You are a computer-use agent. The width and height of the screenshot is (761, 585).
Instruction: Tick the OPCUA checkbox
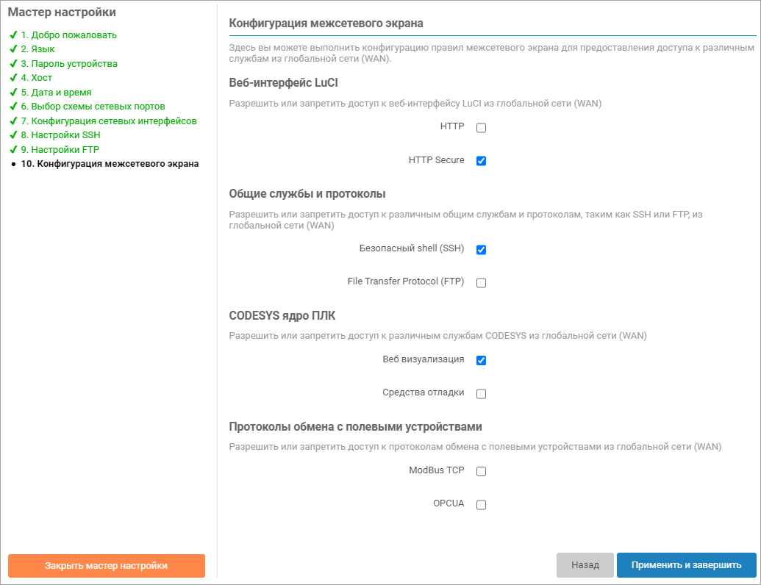tap(482, 505)
